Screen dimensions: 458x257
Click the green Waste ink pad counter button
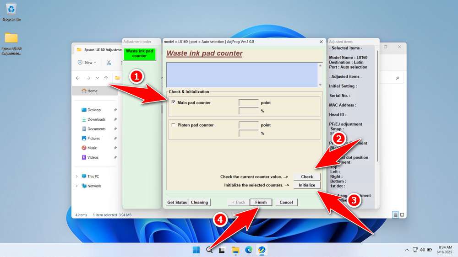pyautogui.click(x=139, y=54)
